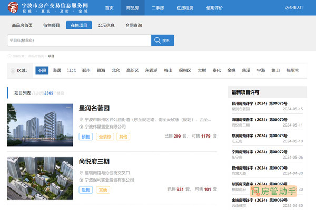This screenshot has width=316, height=210.
Task: Open 星润名著园 project thumbnail
Action: [x=40, y=125]
